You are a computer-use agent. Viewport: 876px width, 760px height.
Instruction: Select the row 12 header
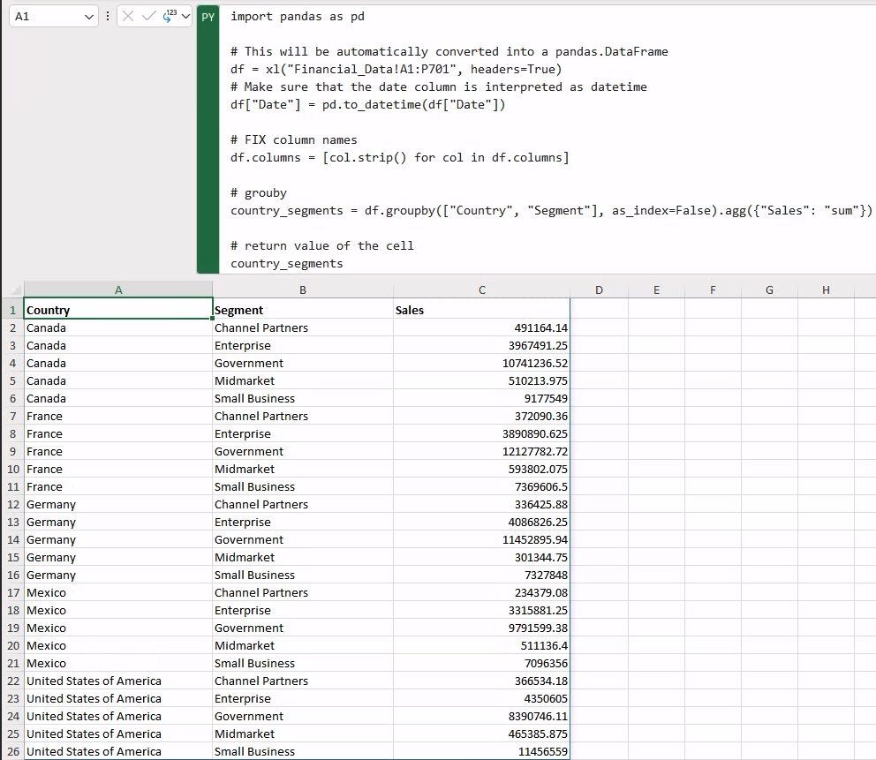coord(13,504)
